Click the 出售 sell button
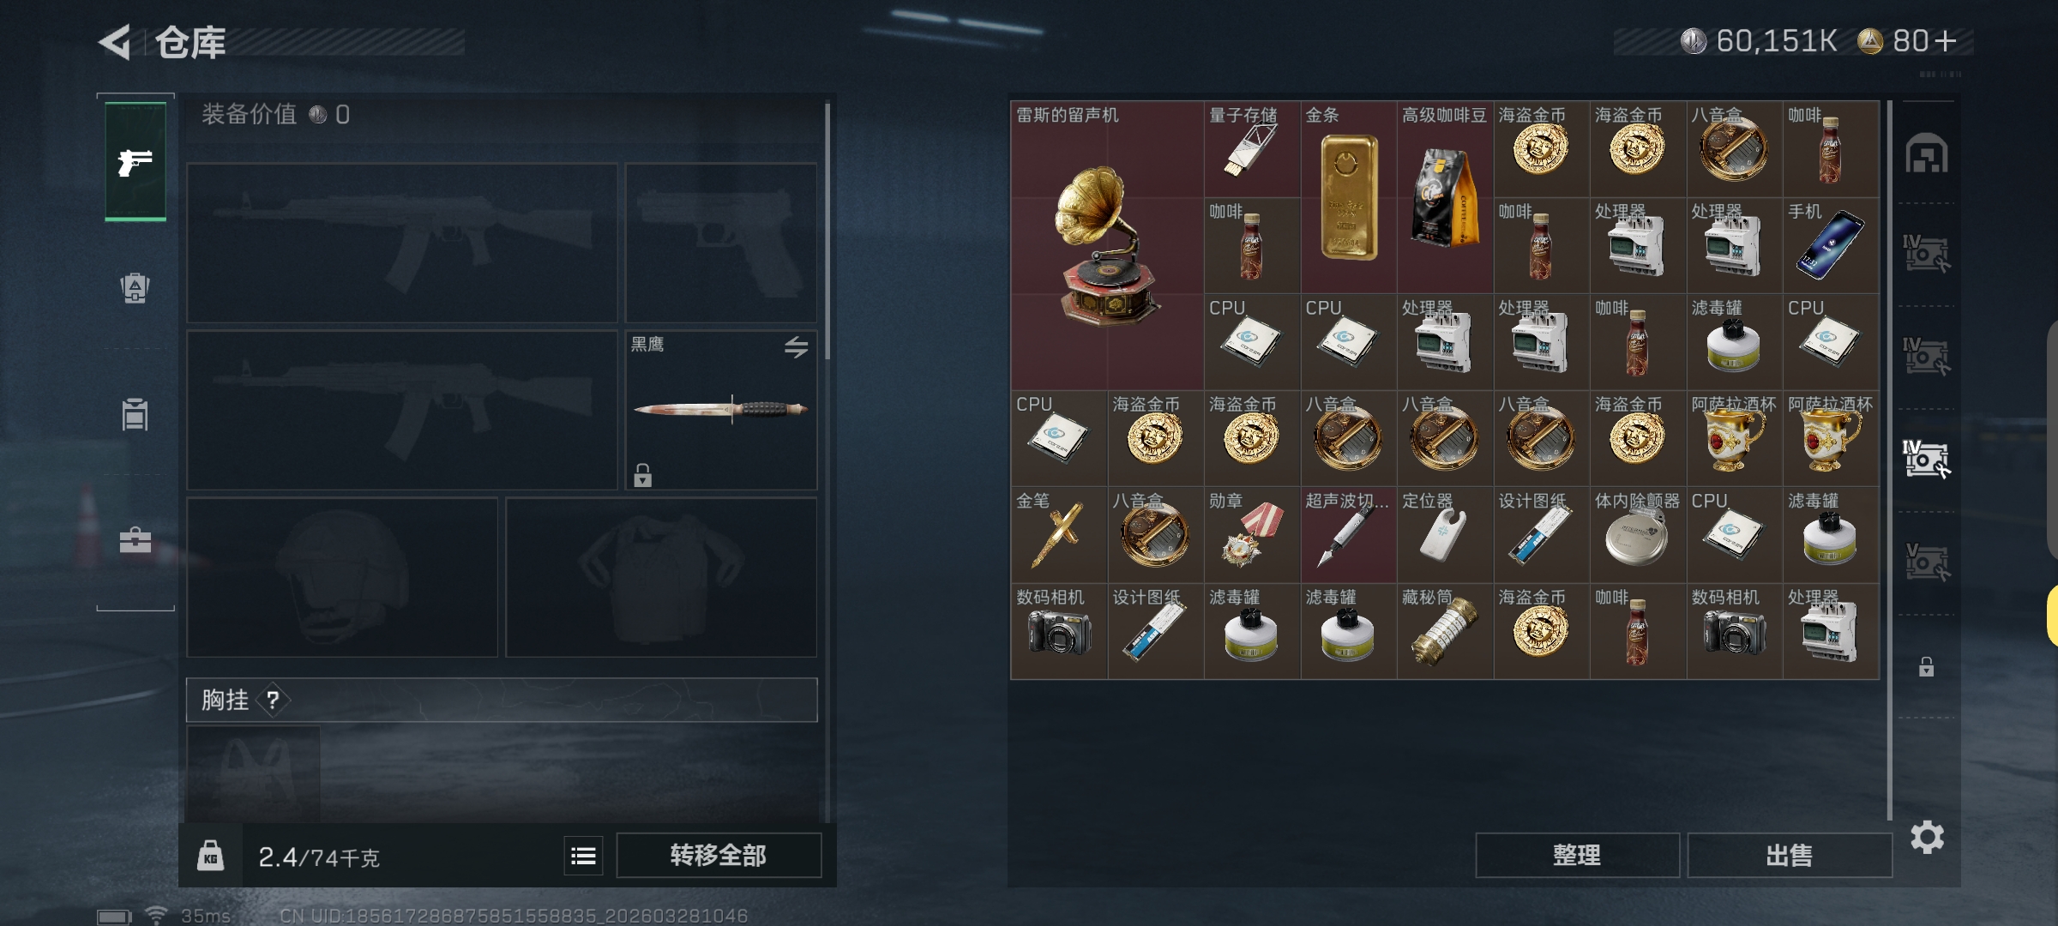Screen dimensions: 2058x926 (x=1790, y=856)
